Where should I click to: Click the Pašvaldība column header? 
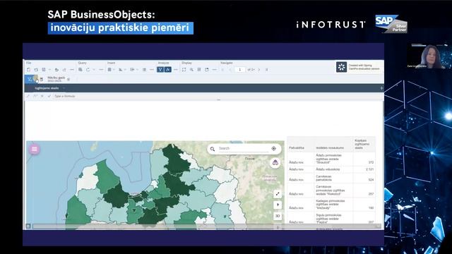pyautogui.click(x=297, y=147)
